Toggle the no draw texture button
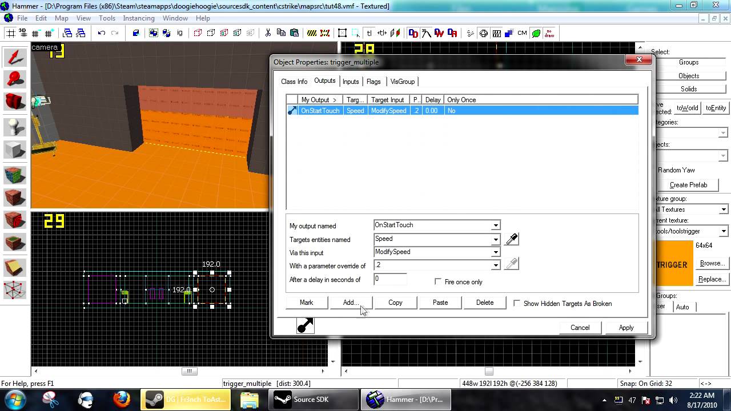Screen dimensions: 731x411 pyautogui.click(x=549, y=34)
